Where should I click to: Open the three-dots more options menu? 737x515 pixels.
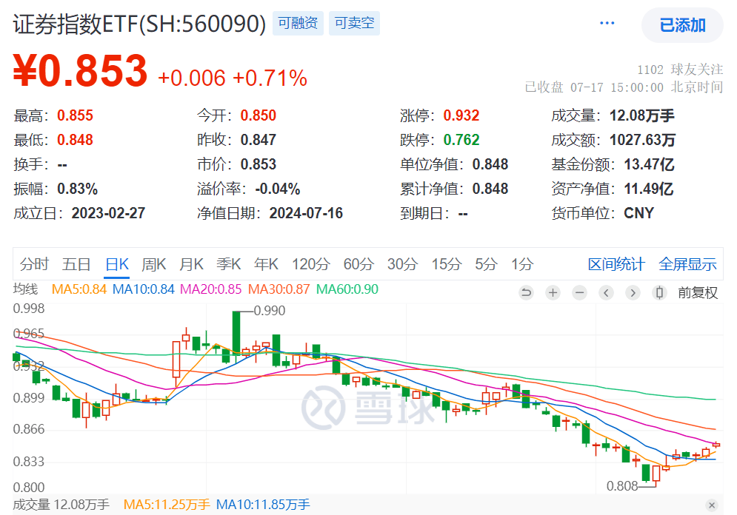[607, 24]
